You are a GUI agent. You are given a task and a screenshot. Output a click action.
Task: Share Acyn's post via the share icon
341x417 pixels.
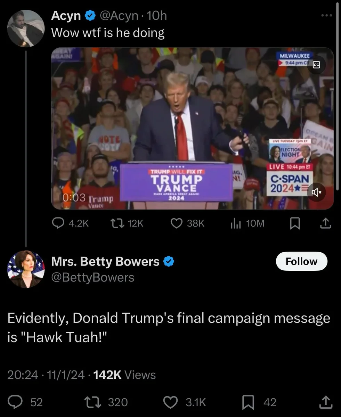[325, 223]
